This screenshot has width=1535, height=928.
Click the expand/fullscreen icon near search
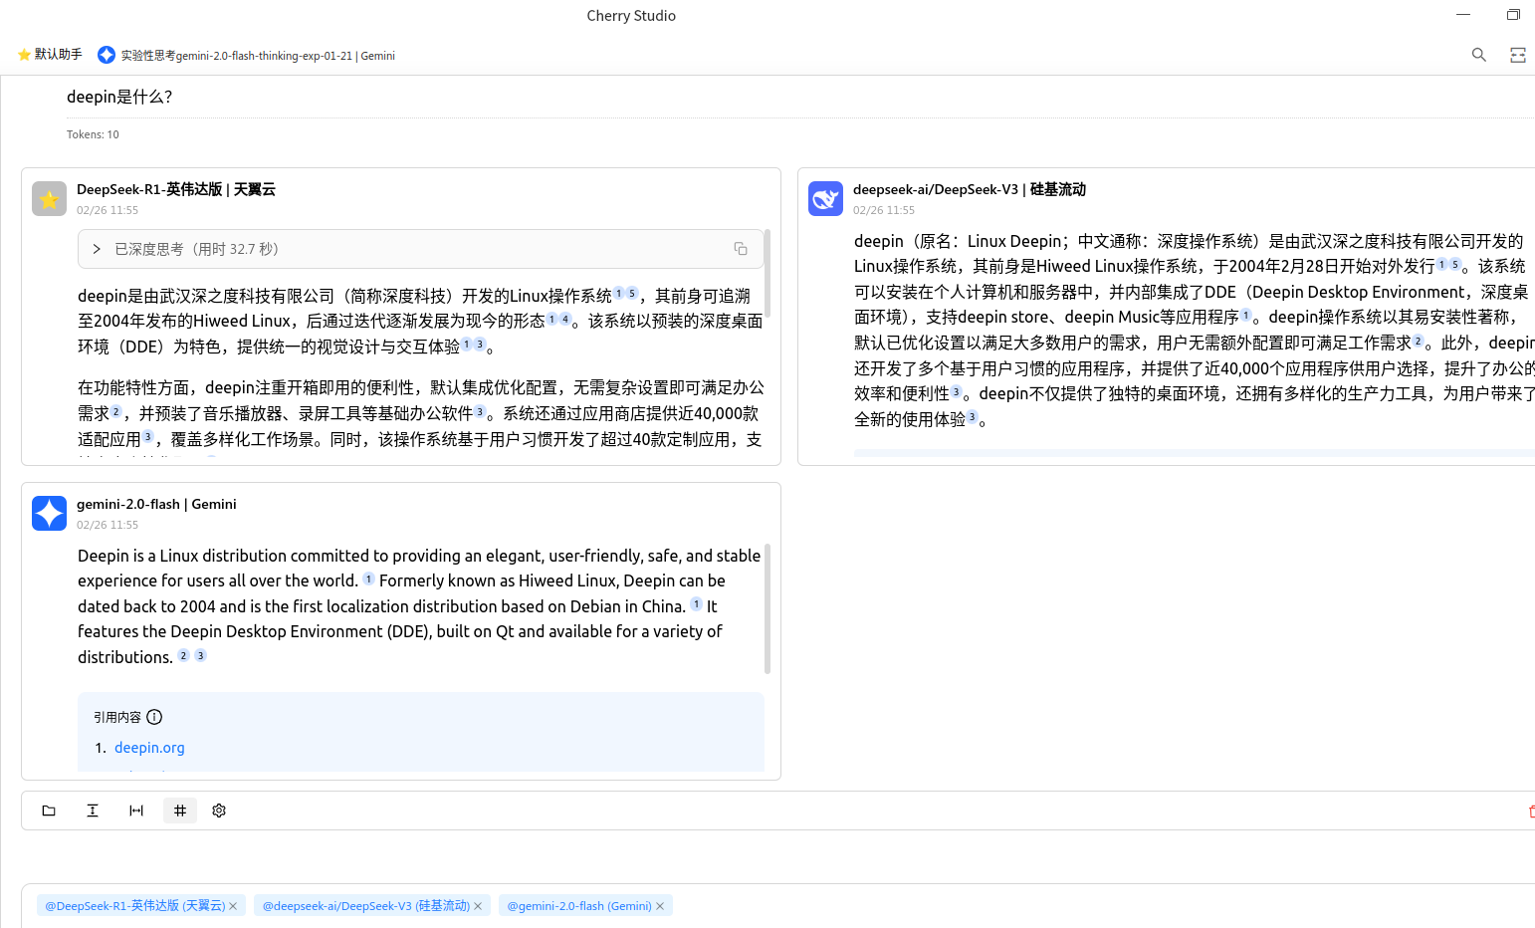coord(1517,55)
